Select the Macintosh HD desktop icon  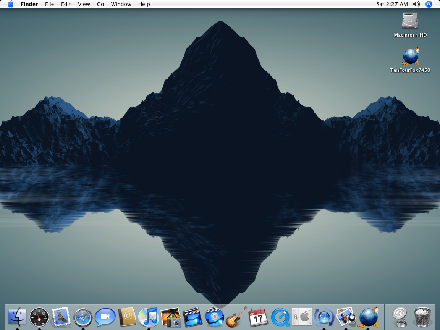tap(410, 21)
